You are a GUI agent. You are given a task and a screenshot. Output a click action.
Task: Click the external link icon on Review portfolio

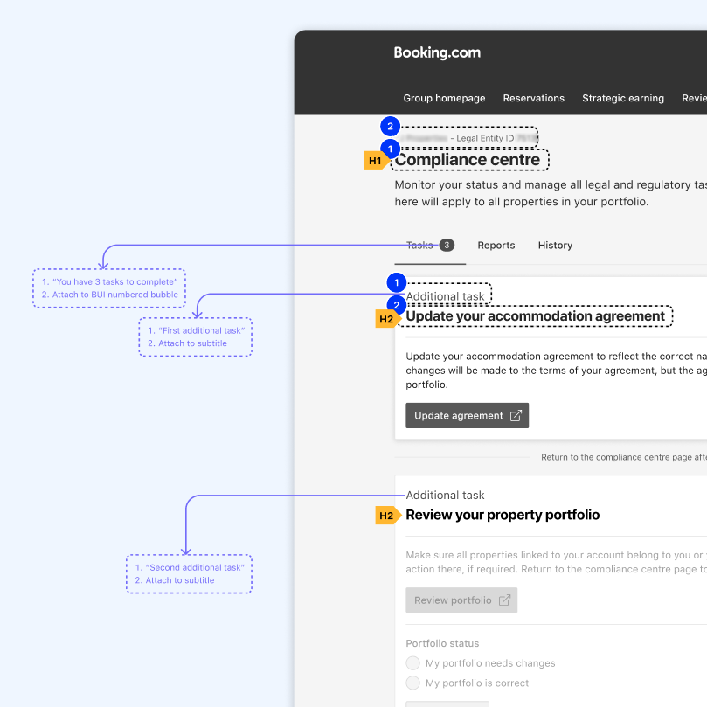(503, 600)
